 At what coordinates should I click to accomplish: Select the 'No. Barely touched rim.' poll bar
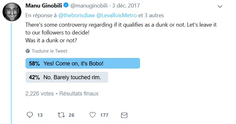67,77
